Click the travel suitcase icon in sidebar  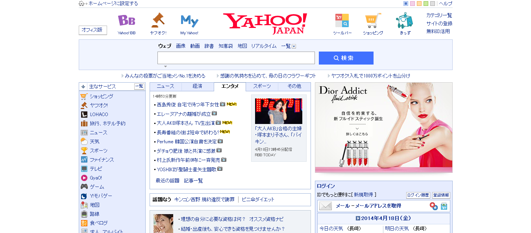(x=84, y=124)
